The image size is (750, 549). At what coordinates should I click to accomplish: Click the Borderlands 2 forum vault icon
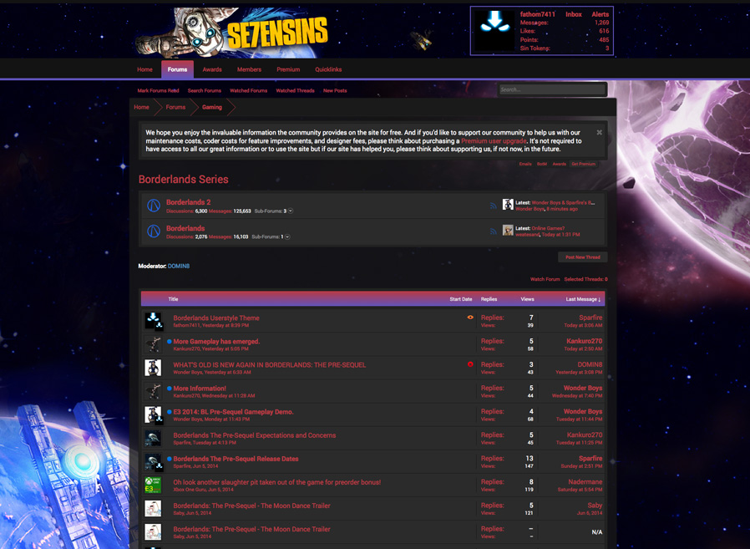pos(154,206)
